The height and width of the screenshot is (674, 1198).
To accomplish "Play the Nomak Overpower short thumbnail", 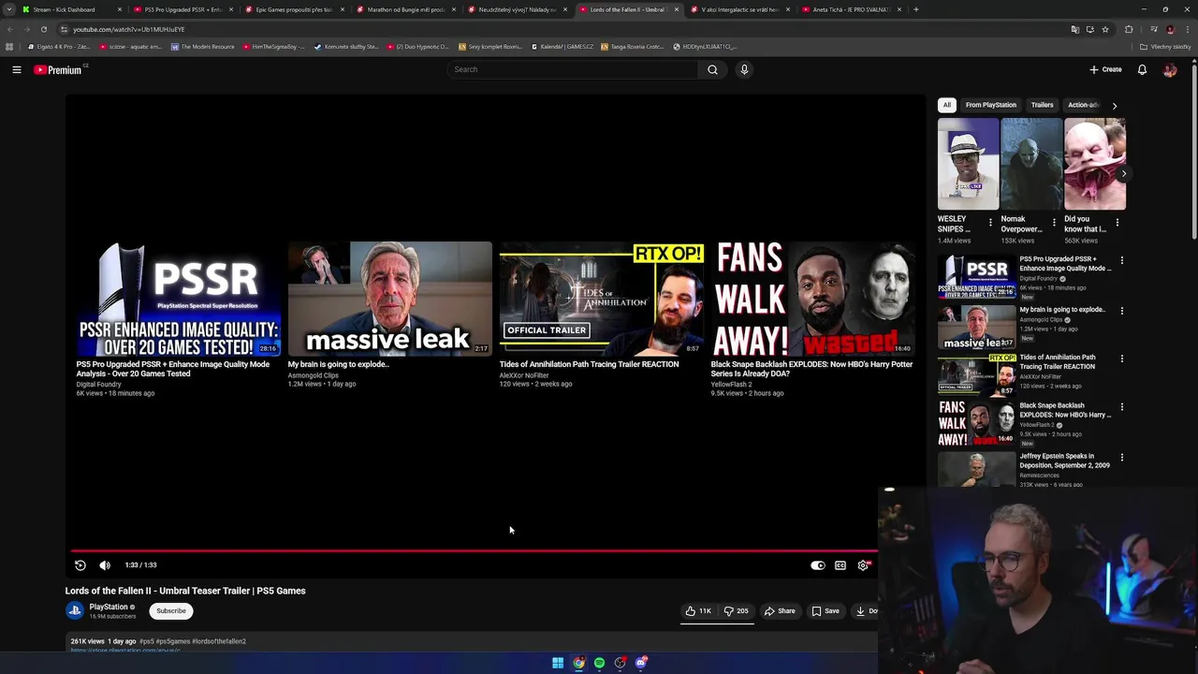I will tap(1031, 164).
